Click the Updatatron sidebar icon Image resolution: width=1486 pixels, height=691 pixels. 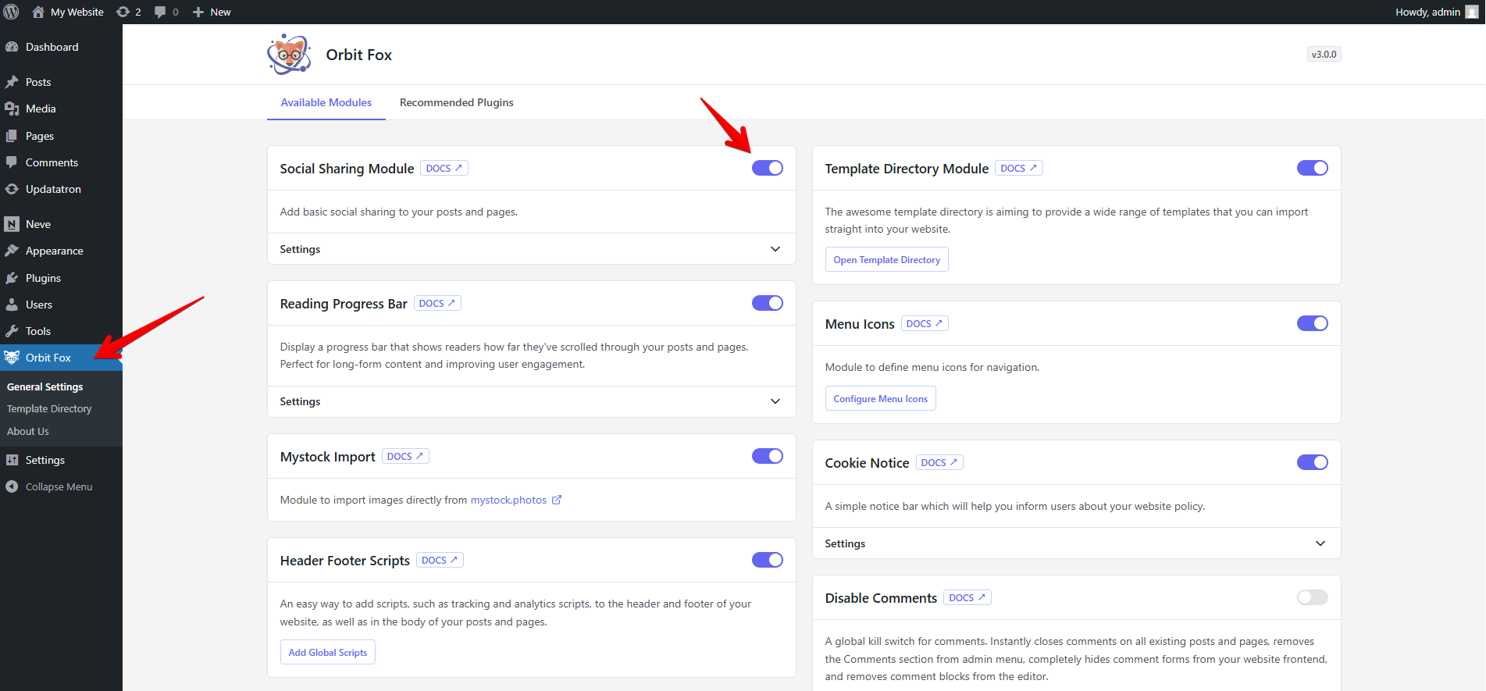pyautogui.click(x=12, y=189)
